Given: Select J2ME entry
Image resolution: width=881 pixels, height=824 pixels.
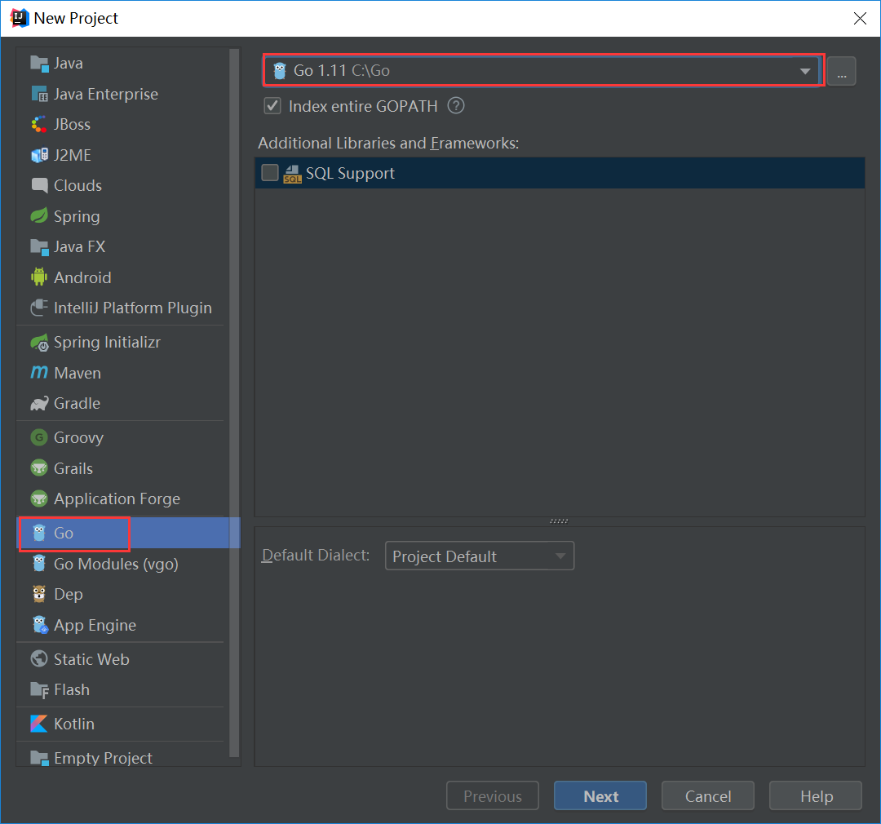Looking at the screenshot, I should point(122,155).
